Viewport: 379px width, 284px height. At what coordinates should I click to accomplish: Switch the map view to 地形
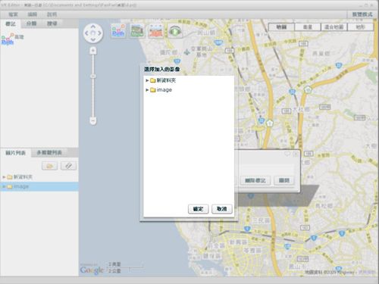[x=360, y=27]
